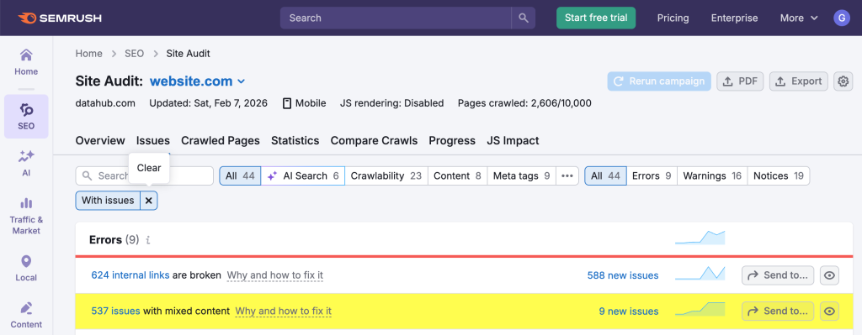
Task: Filter by Warnings 16 tab
Action: click(x=712, y=176)
